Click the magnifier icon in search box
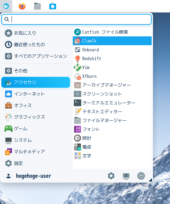The width and height of the screenshot is (170, 204). click(x=6, y=19)
